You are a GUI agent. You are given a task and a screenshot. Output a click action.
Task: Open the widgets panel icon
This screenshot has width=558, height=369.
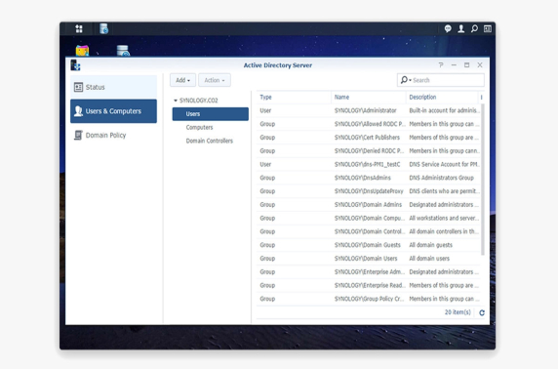pyautogui.click(x=488, y=28)
